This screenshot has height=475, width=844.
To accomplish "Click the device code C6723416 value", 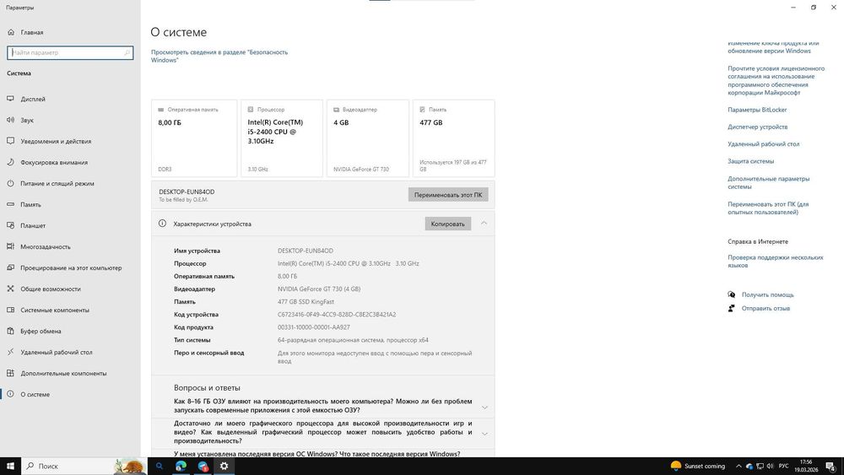I will tap(337, 315).
